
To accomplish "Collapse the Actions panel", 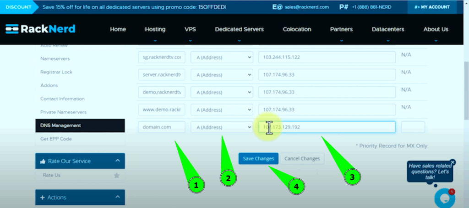I will tap(118, 197).
